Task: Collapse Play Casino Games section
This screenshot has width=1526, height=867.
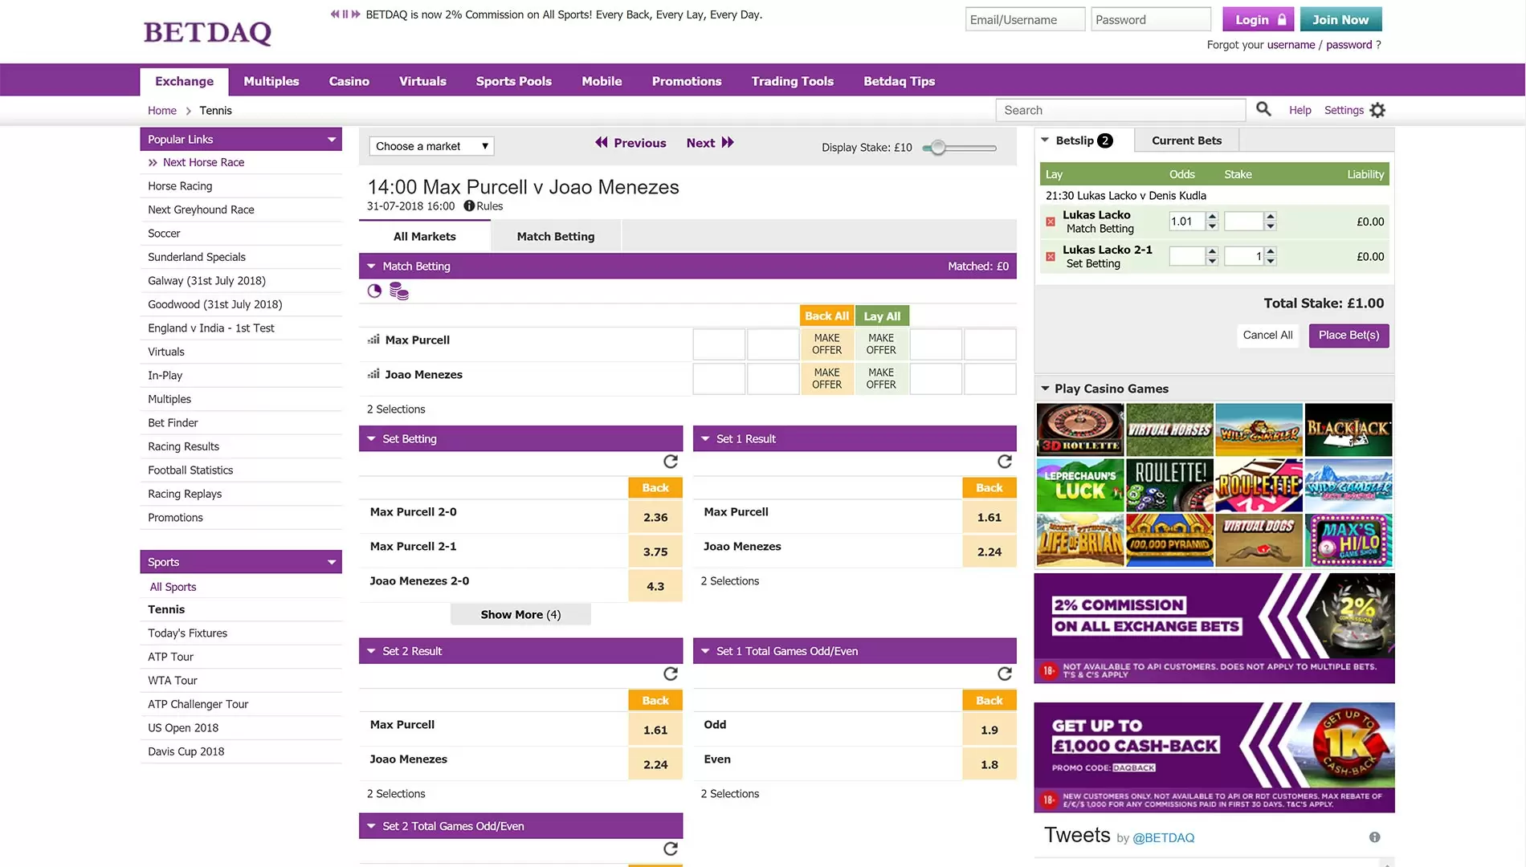Action: click(x=1045, y=389)
